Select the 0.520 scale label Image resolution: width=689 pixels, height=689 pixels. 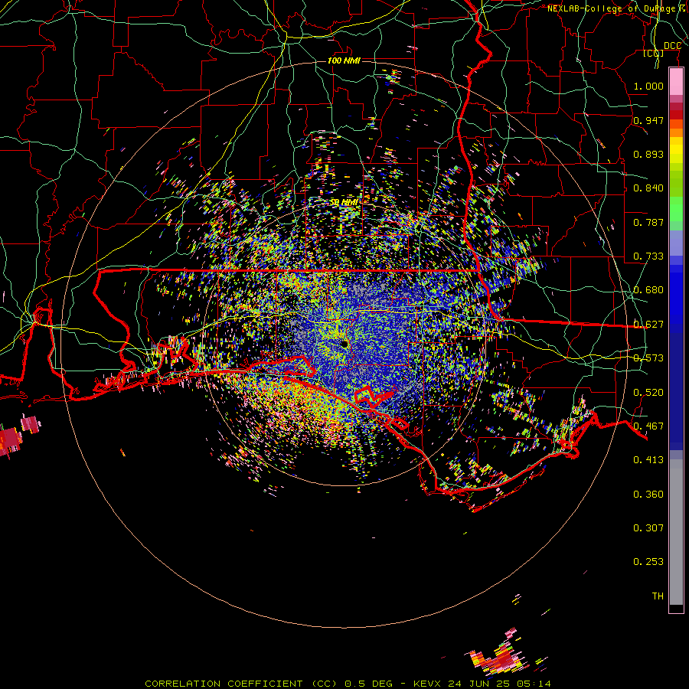pos(648,393)
